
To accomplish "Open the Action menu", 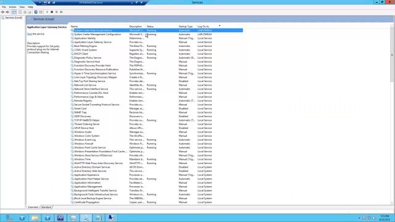I will [x=12, y=7].
